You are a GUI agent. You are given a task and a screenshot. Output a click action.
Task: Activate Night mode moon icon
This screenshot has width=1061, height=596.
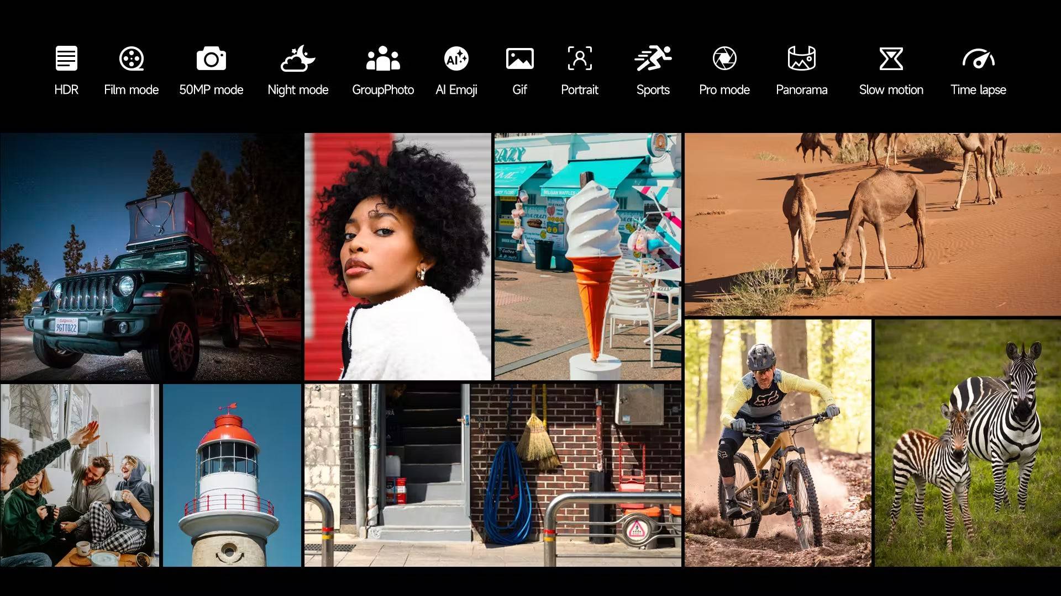298,58
